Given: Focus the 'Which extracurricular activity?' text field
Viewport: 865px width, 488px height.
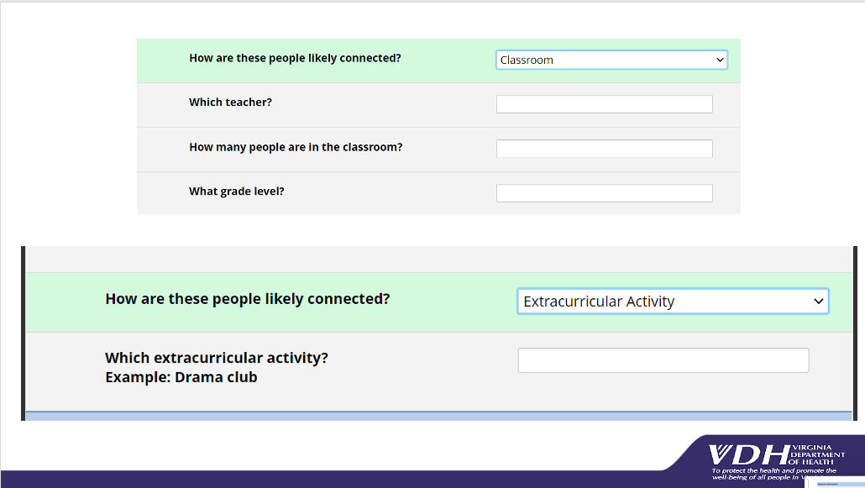Looking at the screenshot, I should click(663, 360).
